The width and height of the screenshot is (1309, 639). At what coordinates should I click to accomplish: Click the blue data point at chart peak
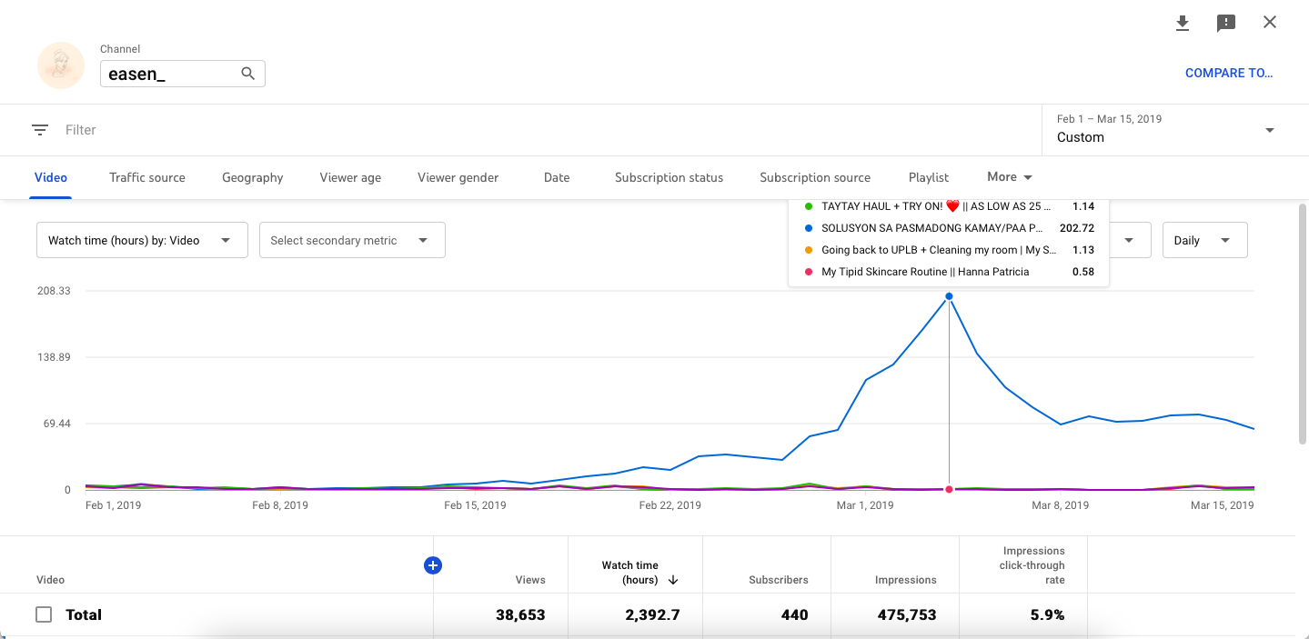tap(949, 296)
